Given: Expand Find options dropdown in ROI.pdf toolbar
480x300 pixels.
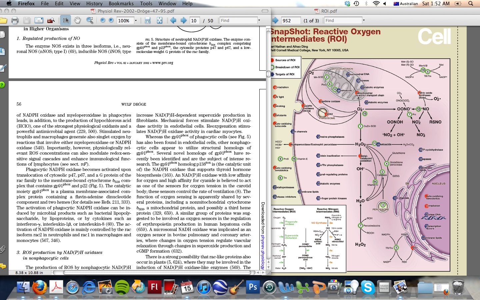Looking at the screenshot, I should 364,21.
